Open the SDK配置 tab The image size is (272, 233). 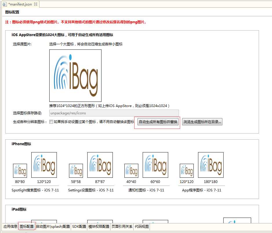click(79, 227)
